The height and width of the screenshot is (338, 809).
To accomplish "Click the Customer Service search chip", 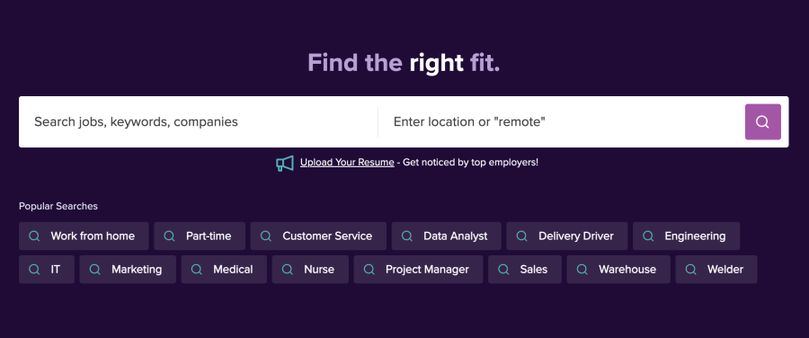I will tap(318, 236).
